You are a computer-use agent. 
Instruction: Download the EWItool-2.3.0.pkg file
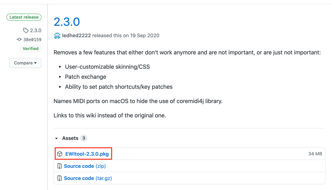click(87, 154)
